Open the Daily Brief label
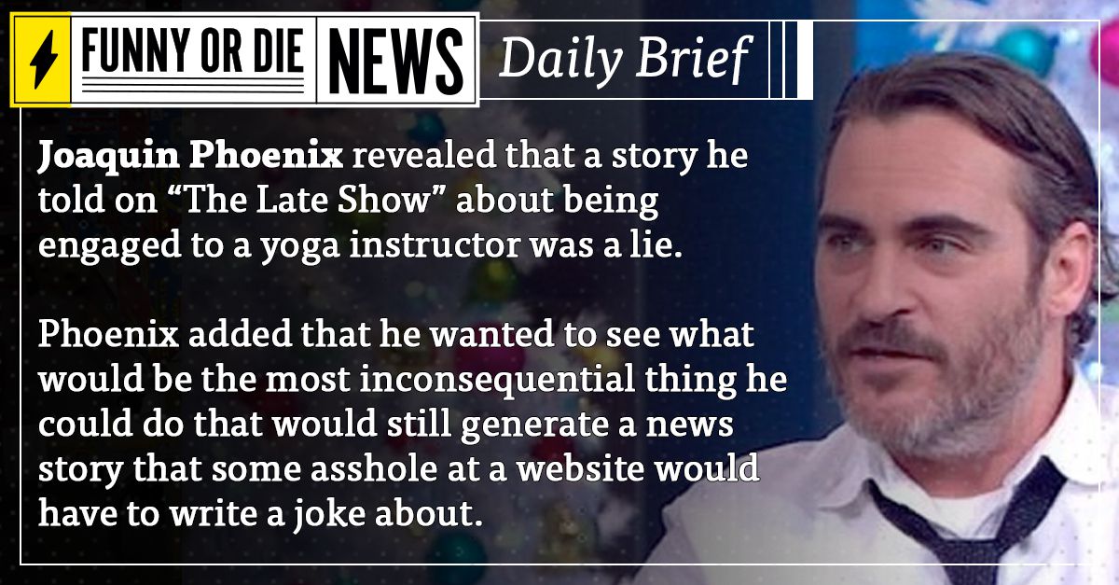Image resolution: width=1119 pixels, height=585 pixels. [624, 58]
